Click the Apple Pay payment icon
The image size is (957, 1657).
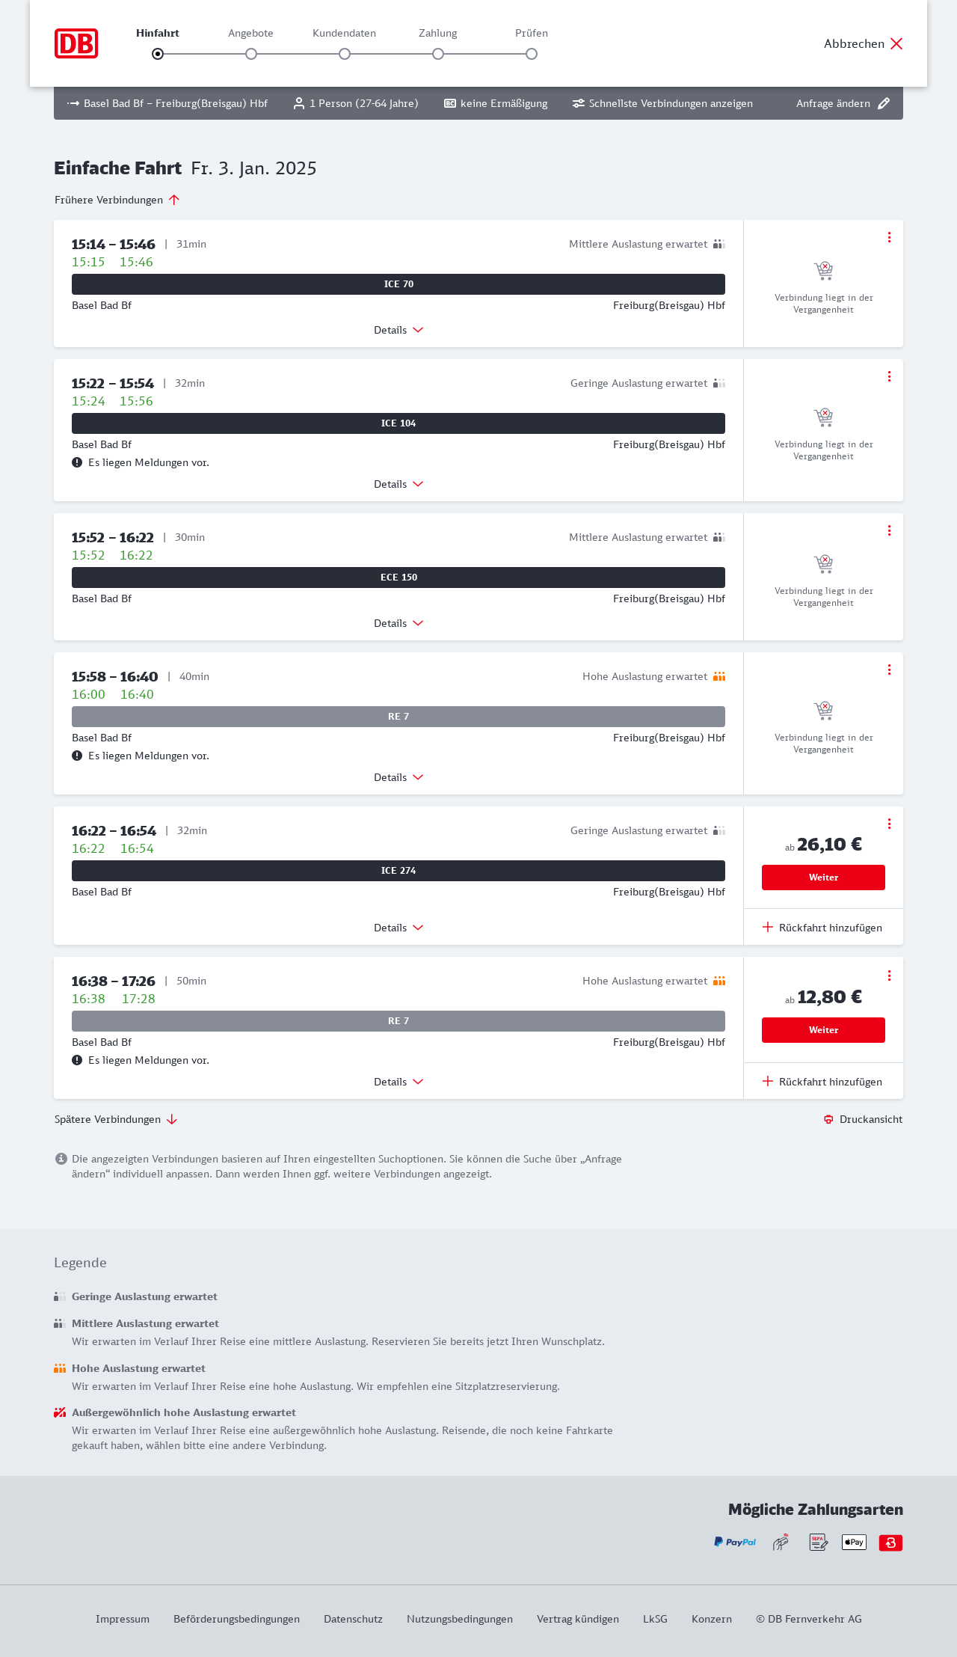[854, 1542]
